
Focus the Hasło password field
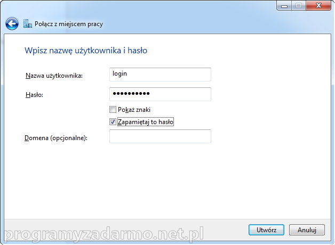click(x=160, y=94)
